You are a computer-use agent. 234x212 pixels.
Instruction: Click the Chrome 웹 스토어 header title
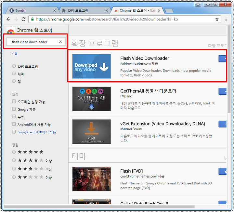[x=34, y=30]
